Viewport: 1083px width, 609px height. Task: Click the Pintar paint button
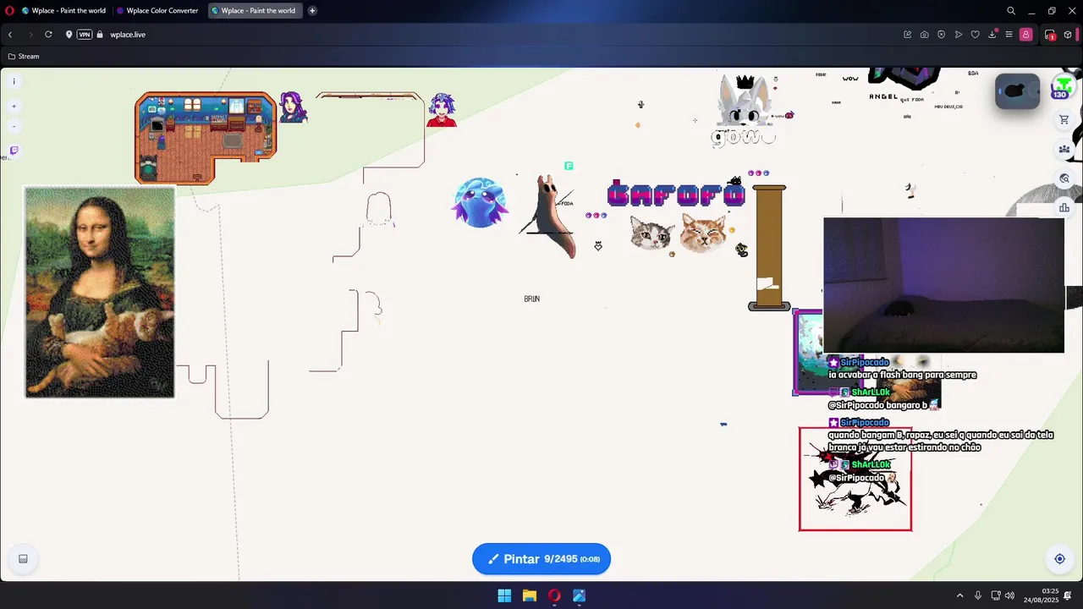(541, 559)
